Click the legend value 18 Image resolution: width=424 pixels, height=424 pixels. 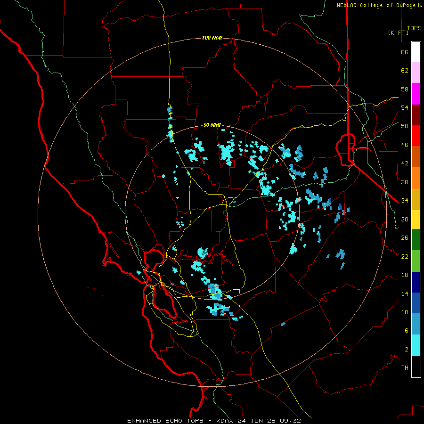(405, 275)
